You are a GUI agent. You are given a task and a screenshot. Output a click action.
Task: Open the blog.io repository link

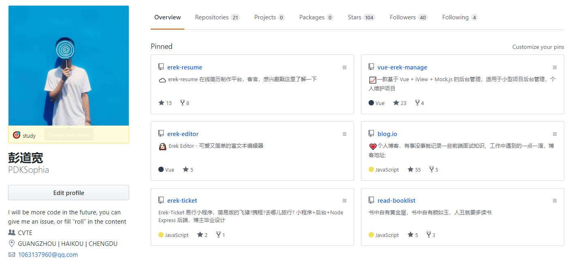point(387,134)
